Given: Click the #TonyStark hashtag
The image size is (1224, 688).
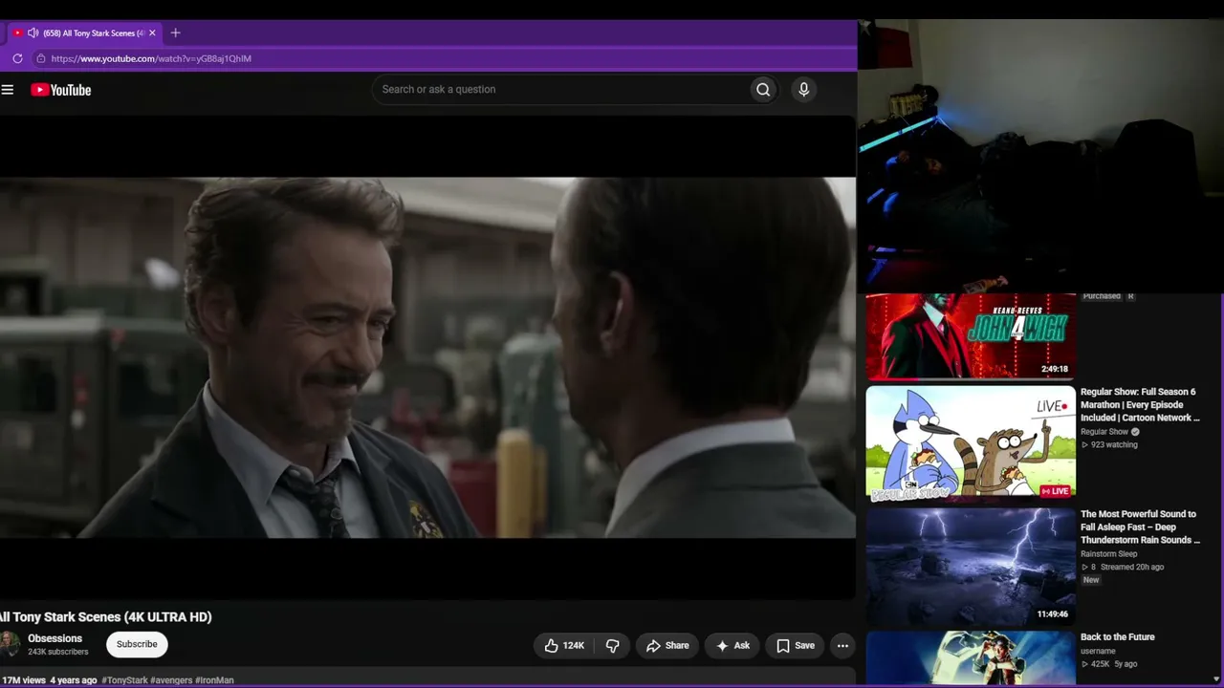Looking at the screenshot, I should tap(124, 680).
